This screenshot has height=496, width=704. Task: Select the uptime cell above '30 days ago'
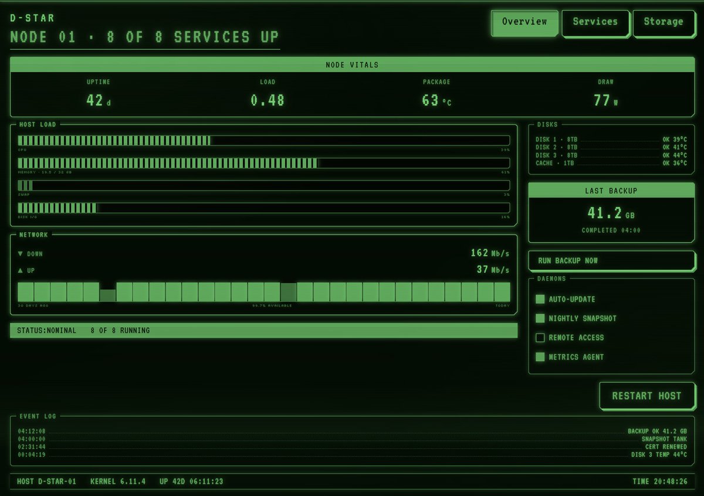[x=26, y=292]
